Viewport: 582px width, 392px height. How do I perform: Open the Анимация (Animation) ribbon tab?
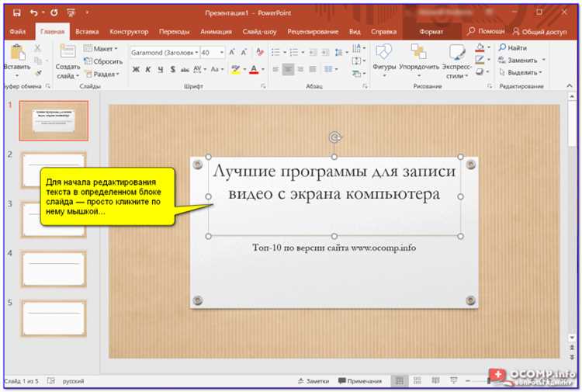click(x=215, y=32)
